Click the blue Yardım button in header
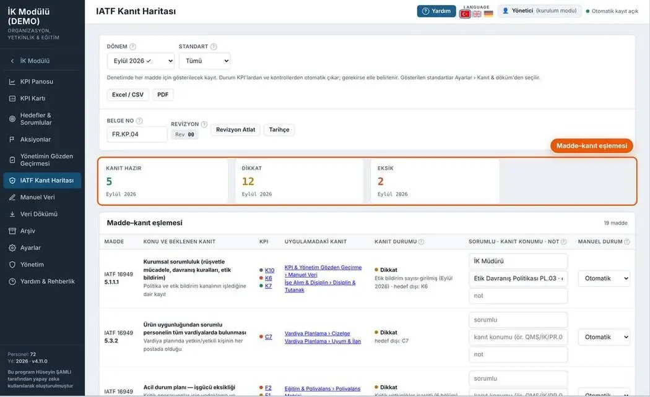The width and height of the screenshot is (650, 397). [x=436, y=11]
